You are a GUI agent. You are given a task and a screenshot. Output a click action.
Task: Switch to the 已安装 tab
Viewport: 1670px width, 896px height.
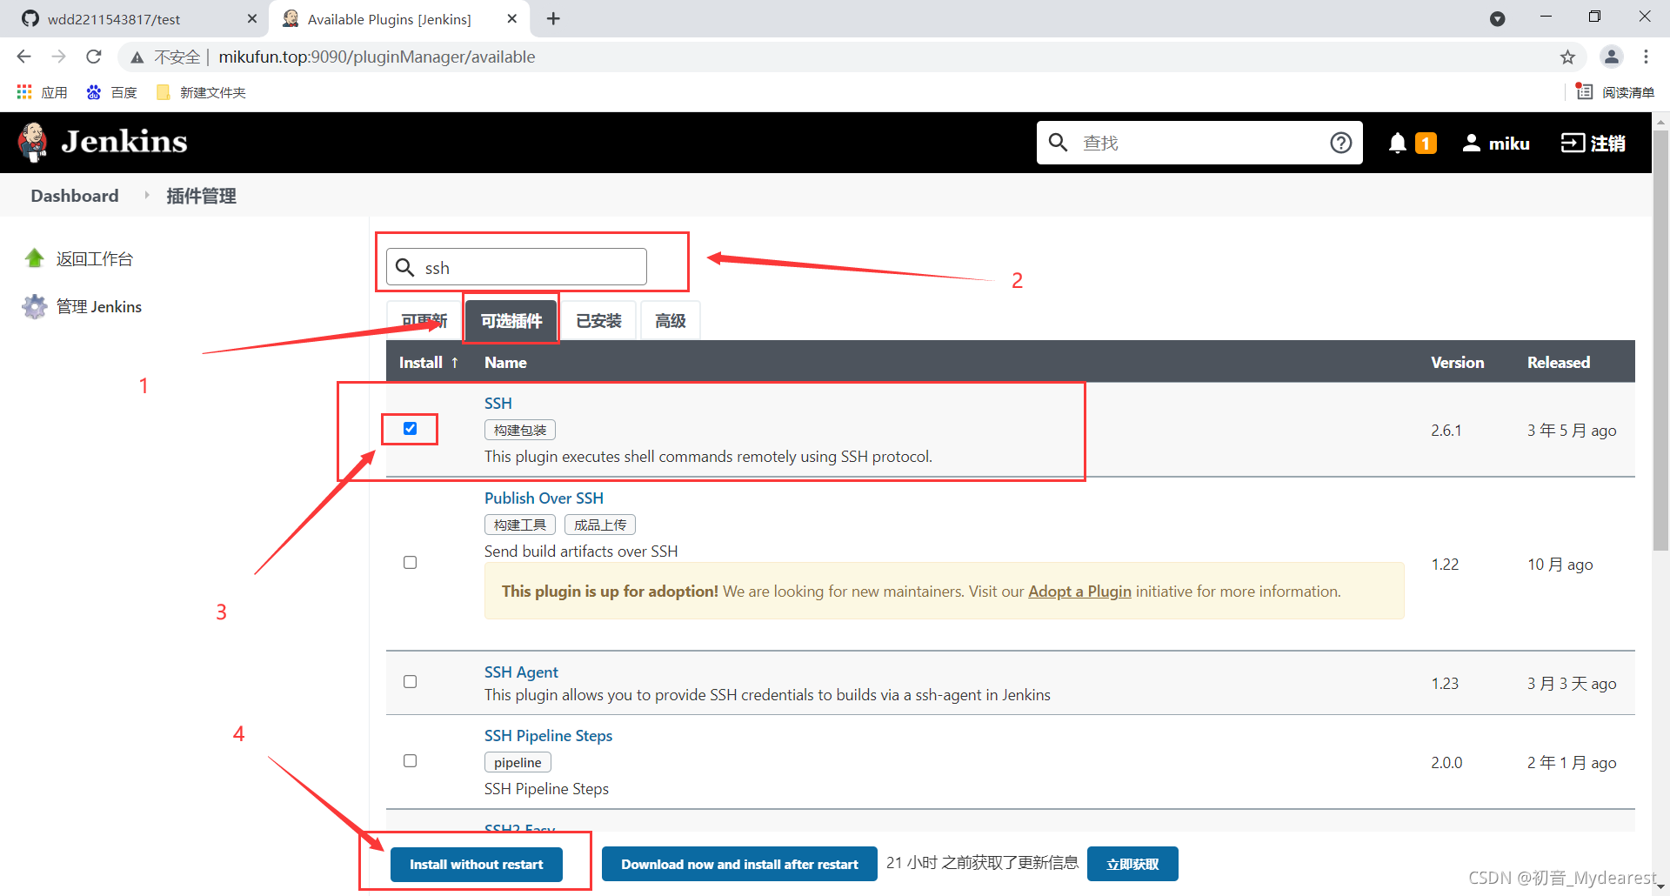coord(598,321)
